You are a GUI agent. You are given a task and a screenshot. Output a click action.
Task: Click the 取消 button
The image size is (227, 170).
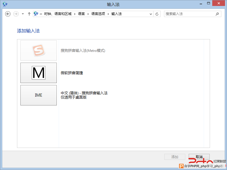click(x=199, y=157)
